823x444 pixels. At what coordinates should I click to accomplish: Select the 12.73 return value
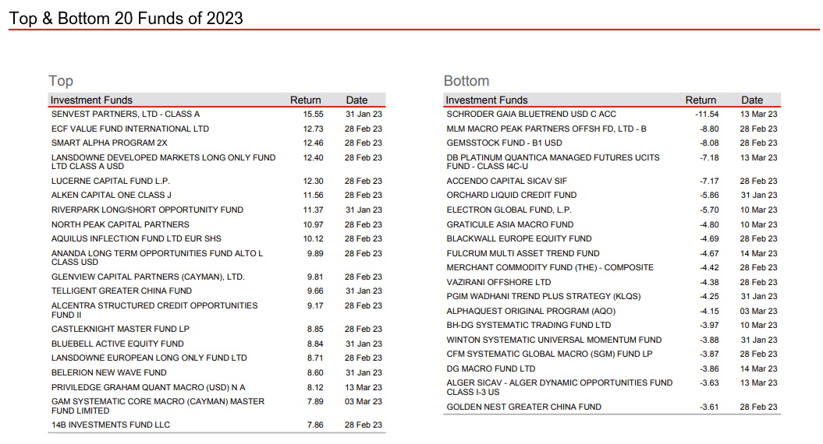[314, 129]
